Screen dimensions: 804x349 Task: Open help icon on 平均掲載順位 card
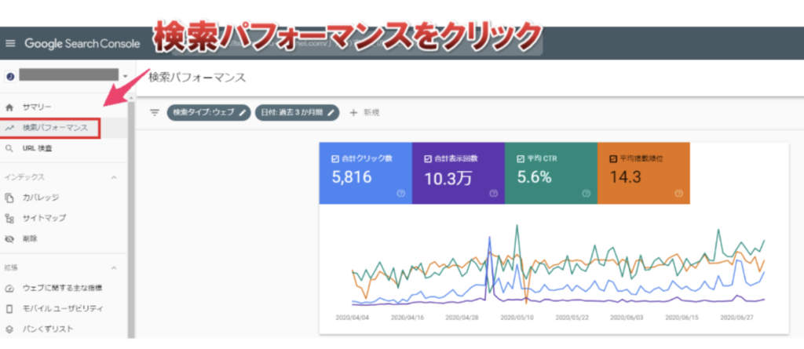tap(679, 194)
